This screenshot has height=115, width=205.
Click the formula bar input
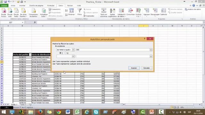[x=119, y=22]
